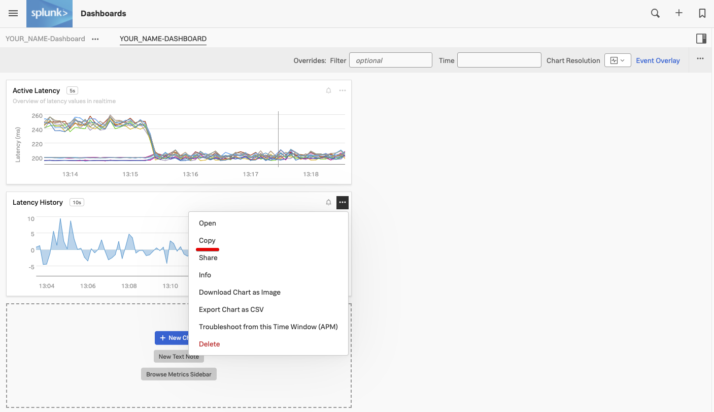Select Troubleshoot from this Time Window (APM)
Screen dimensions: 714x412
coord(268,327)
